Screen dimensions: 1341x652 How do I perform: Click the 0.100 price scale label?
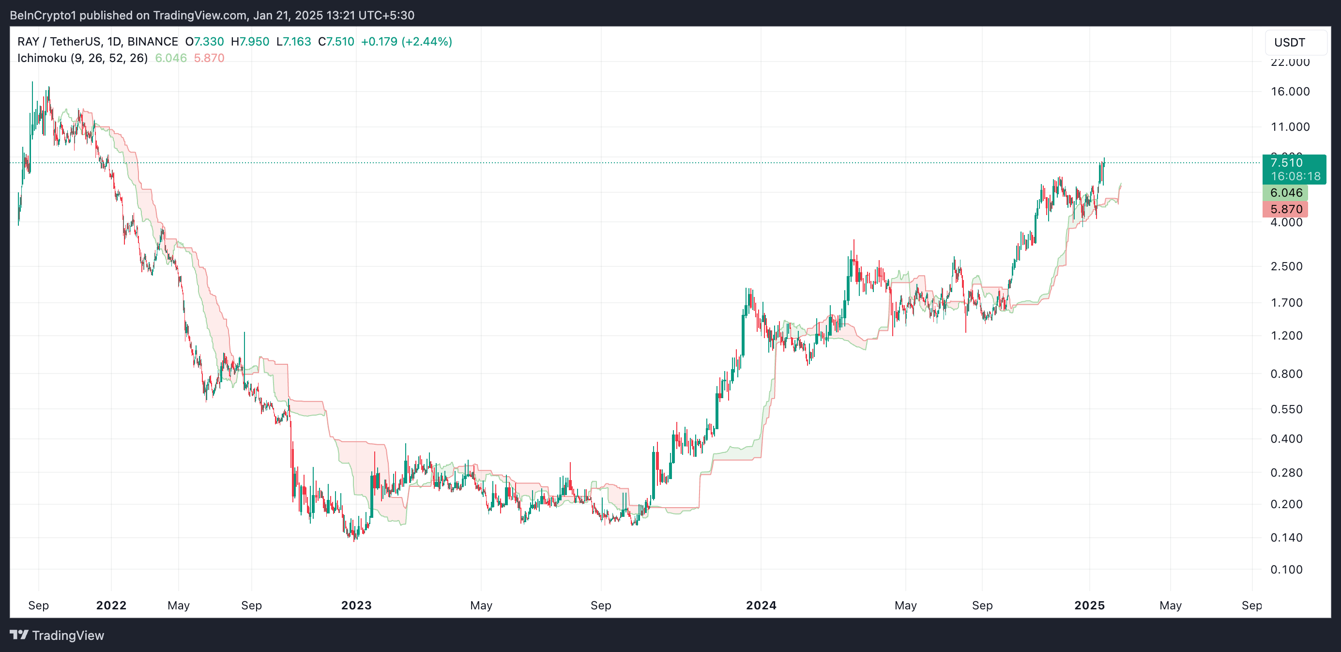[1286, 569]
